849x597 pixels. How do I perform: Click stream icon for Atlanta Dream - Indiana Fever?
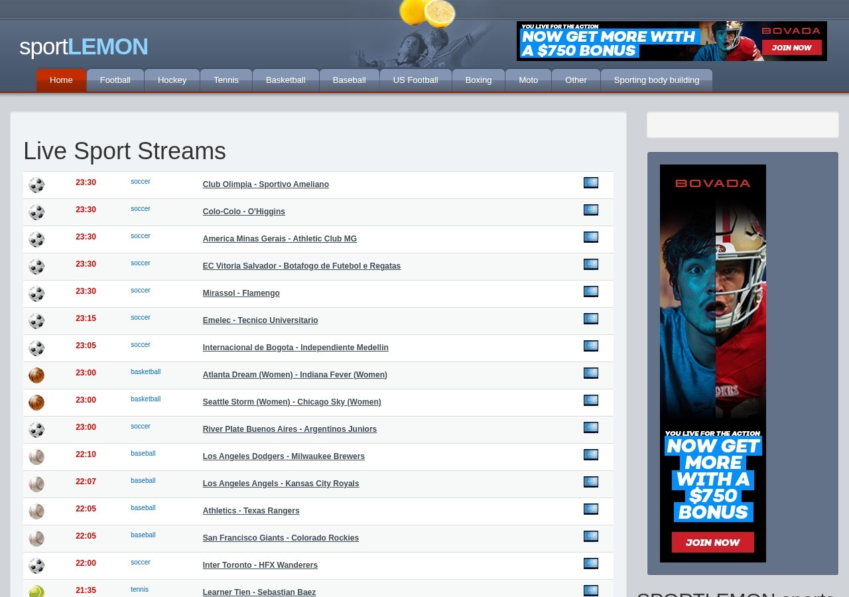point(591,373)
